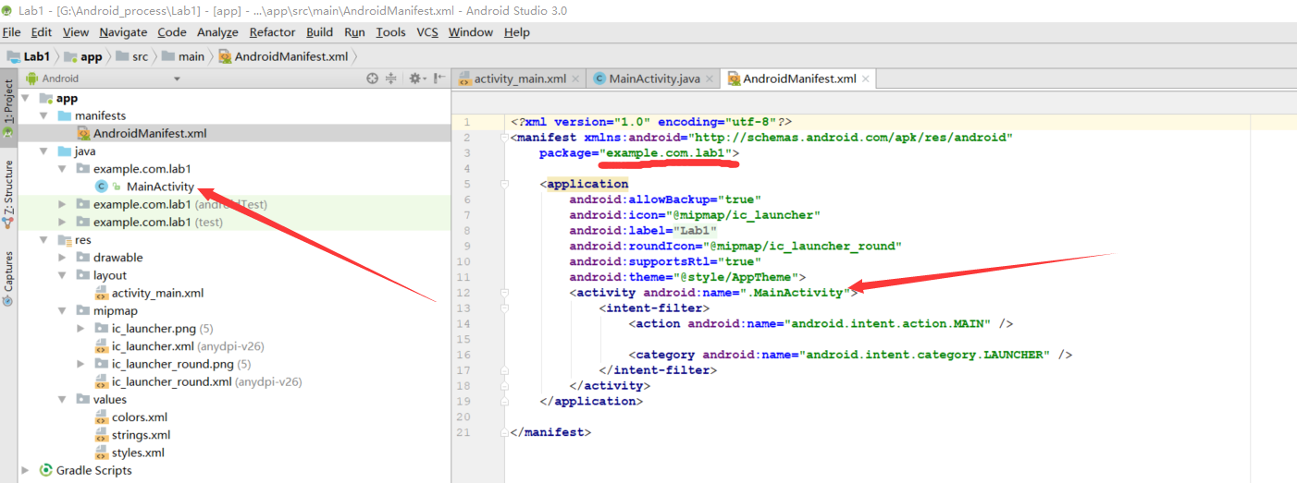Click the MainActivity class icon in the tree
The height and width of the screenshot is (483, 1297).
pos(102,187)
